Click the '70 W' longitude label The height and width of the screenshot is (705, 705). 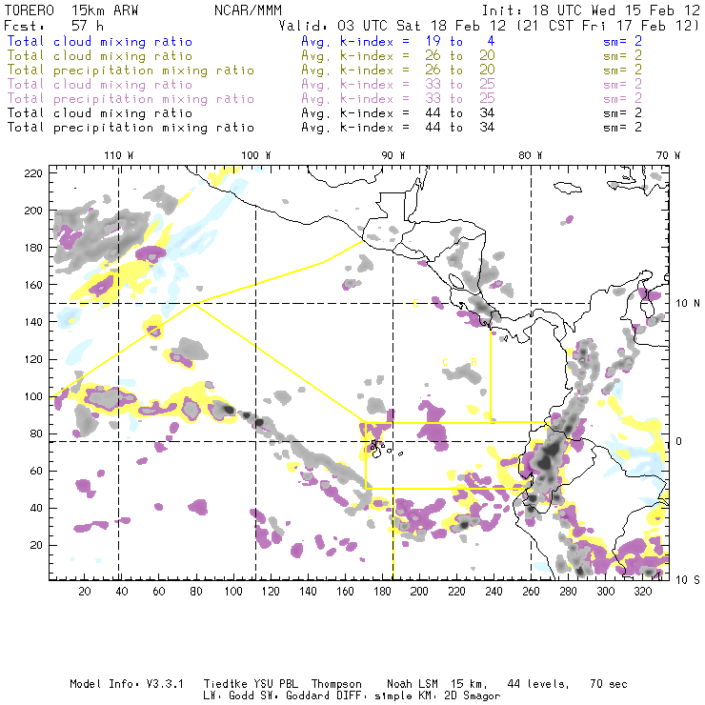tap(668, 155)
